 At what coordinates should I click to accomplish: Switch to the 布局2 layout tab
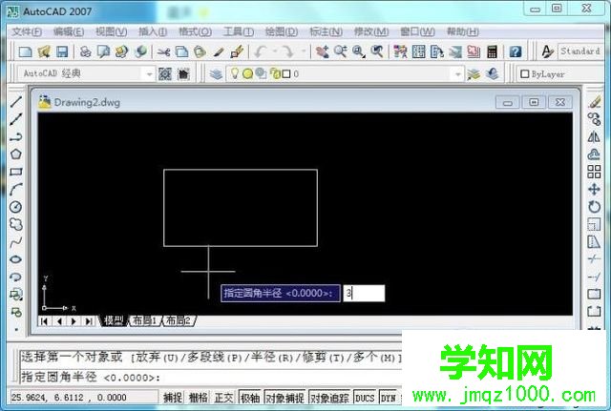pyautogui.click(x=179, y=320)
